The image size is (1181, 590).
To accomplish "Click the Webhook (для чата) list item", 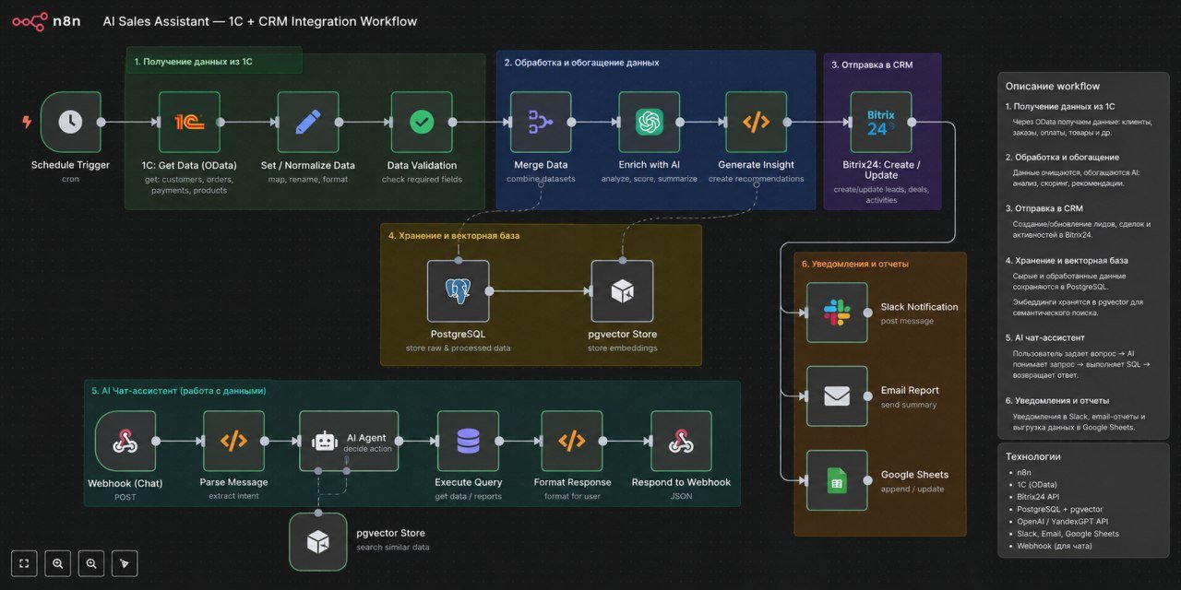I will tap(1055, 546).
